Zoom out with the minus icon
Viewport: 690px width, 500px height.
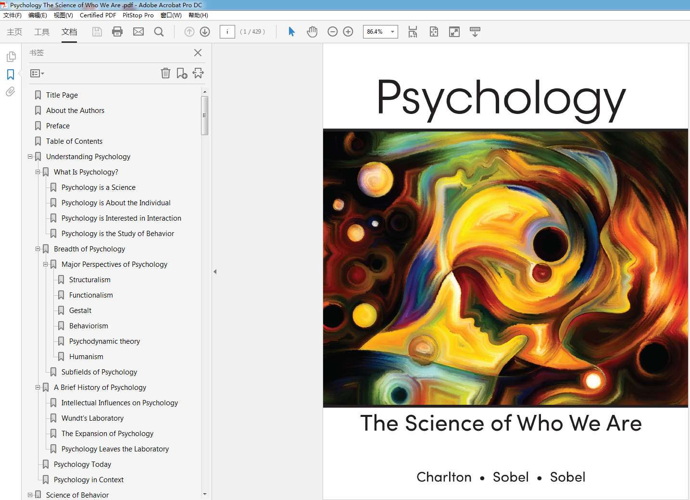tap(332, 31)
